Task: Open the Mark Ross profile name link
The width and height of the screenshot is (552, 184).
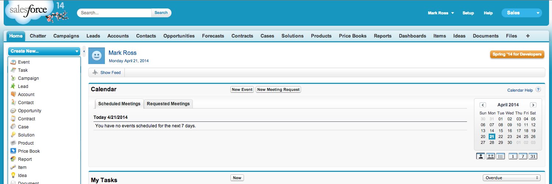Action: click(x=123, y=53)
